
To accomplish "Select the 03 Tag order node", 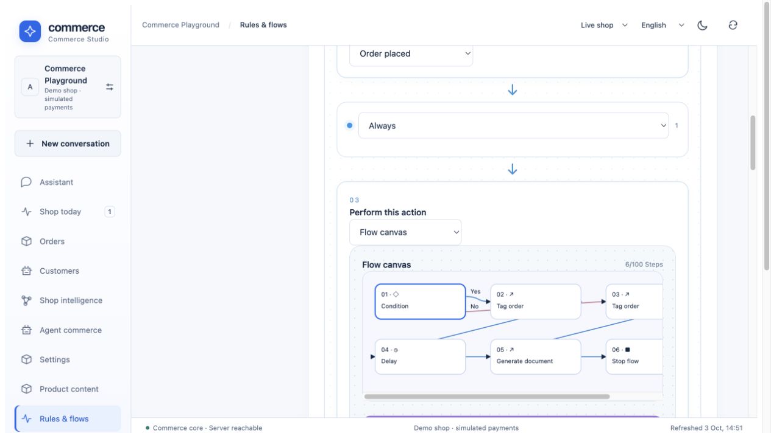I will click(x=634, y=302).
